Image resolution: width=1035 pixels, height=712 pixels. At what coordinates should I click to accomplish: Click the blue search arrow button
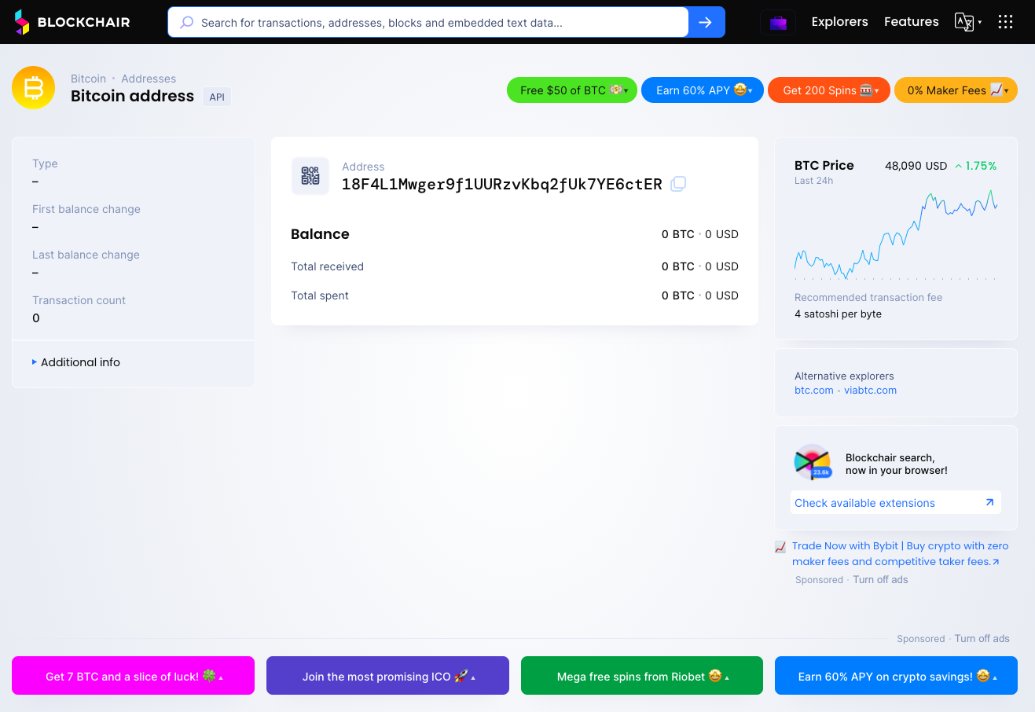click(706, 22)
